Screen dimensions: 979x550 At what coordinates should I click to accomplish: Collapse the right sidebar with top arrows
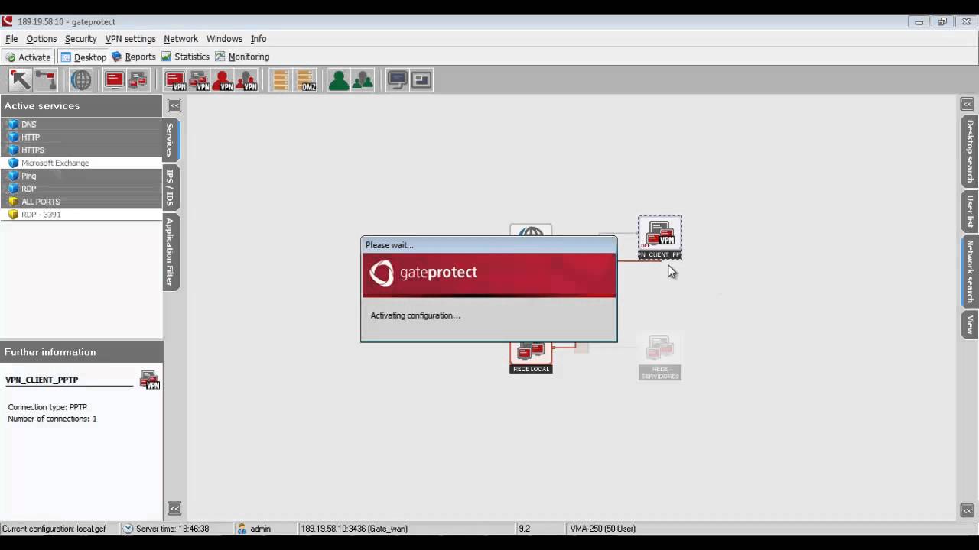(x=968, y=104)
